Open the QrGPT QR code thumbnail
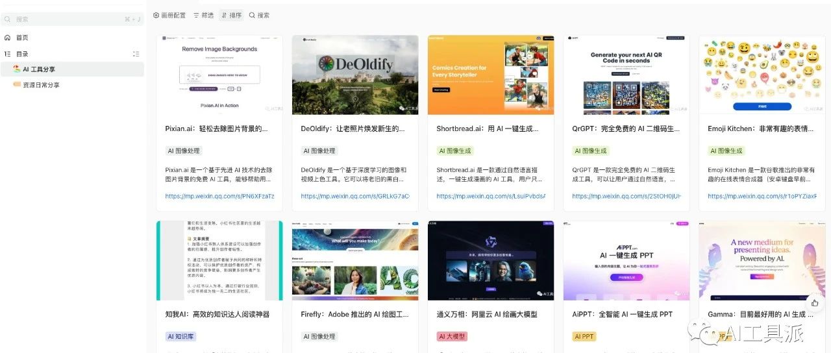 pyautogui.click(x=626, y=75)
